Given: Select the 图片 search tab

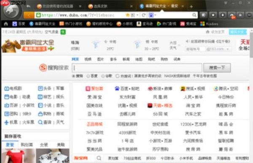Looking at the screenshot, I should click(x=100, y=59).
